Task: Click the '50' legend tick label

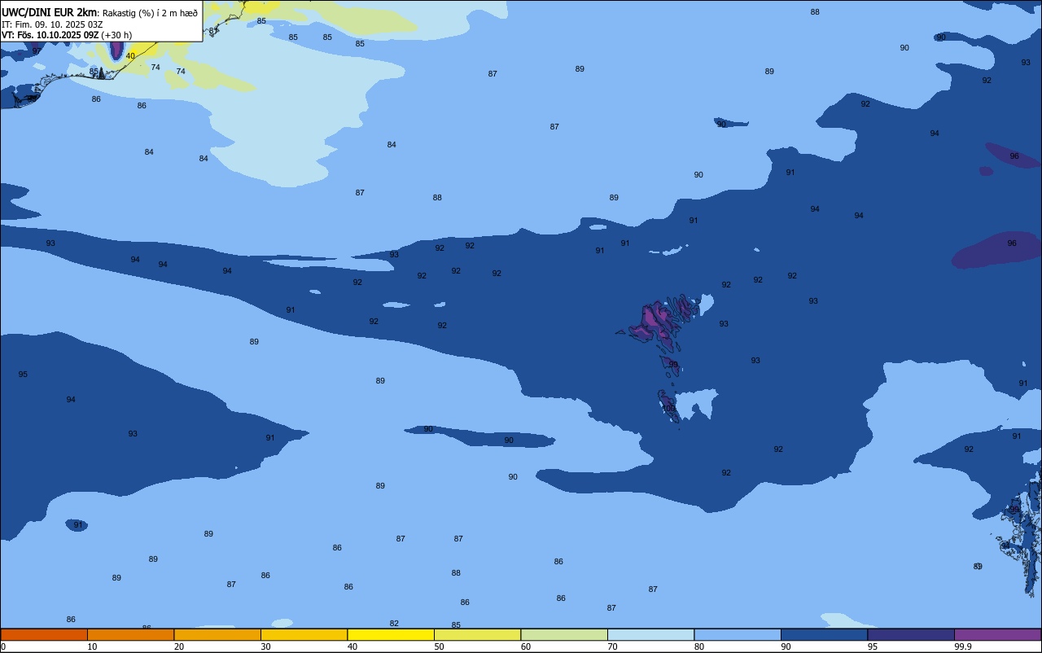Action: click(x=439, y=646)
